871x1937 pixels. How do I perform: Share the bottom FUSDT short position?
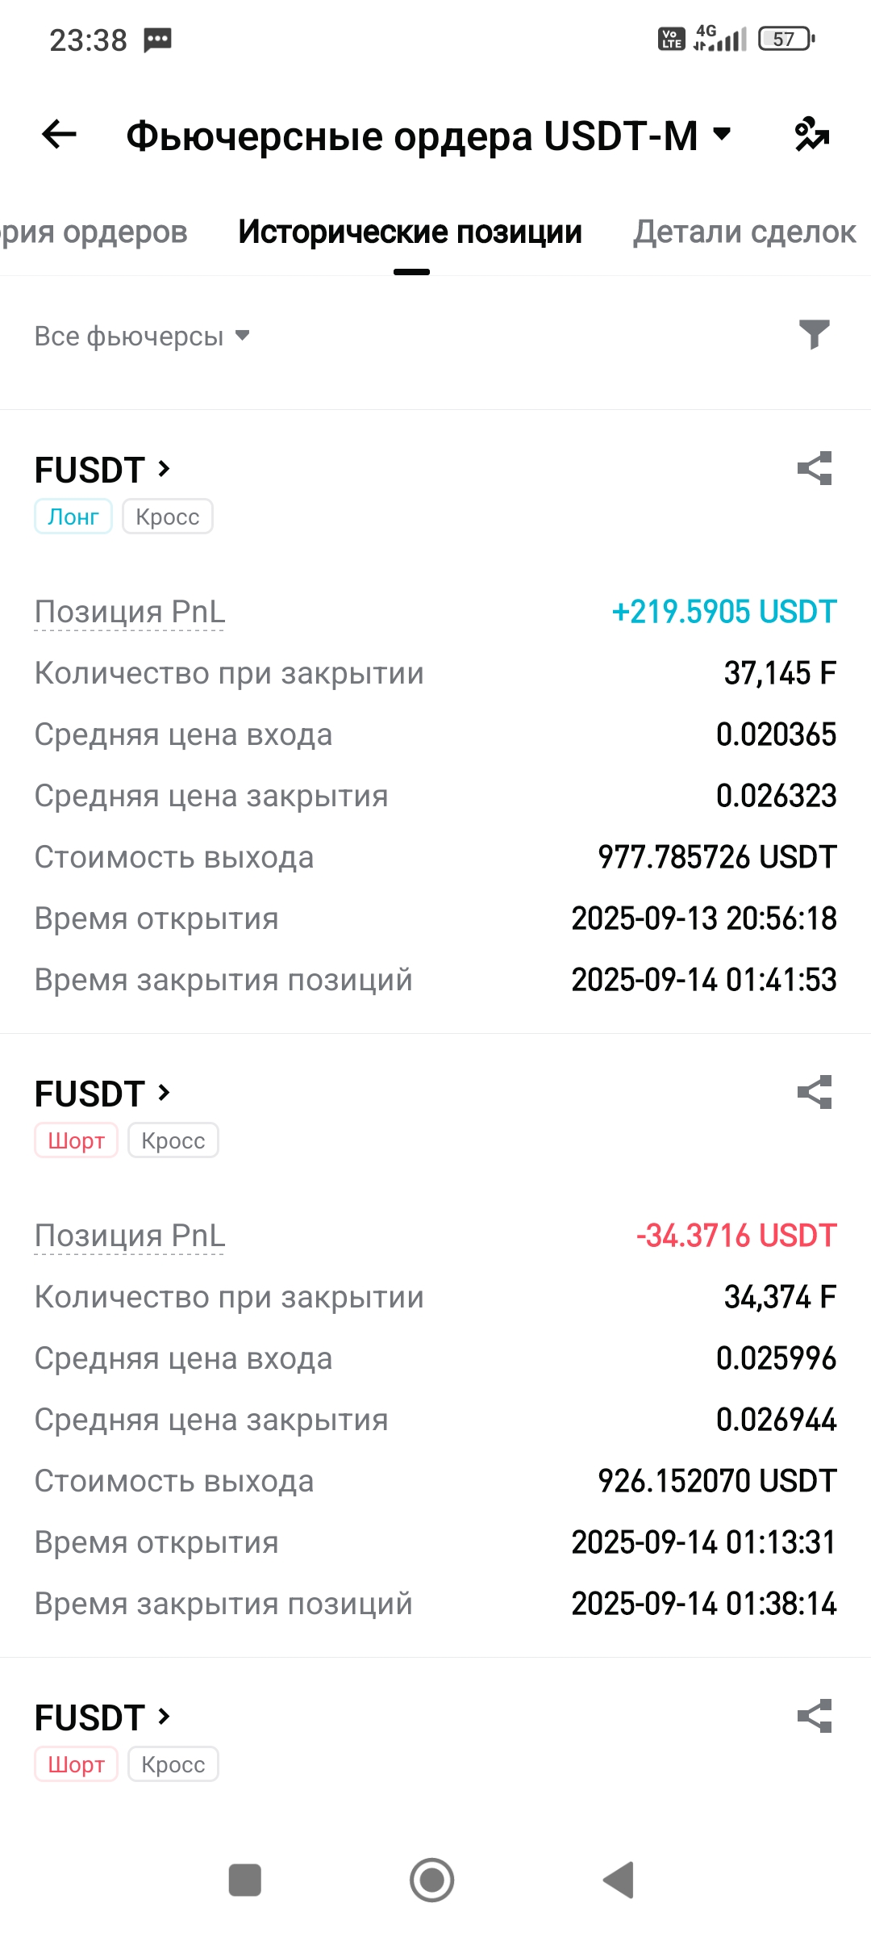pyautogui.click(x=814, y=1716)
